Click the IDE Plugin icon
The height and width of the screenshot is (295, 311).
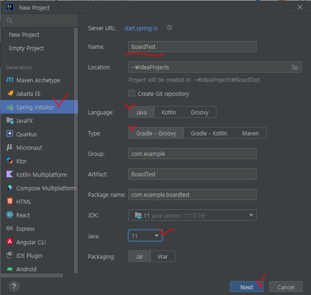click(10, 255)
